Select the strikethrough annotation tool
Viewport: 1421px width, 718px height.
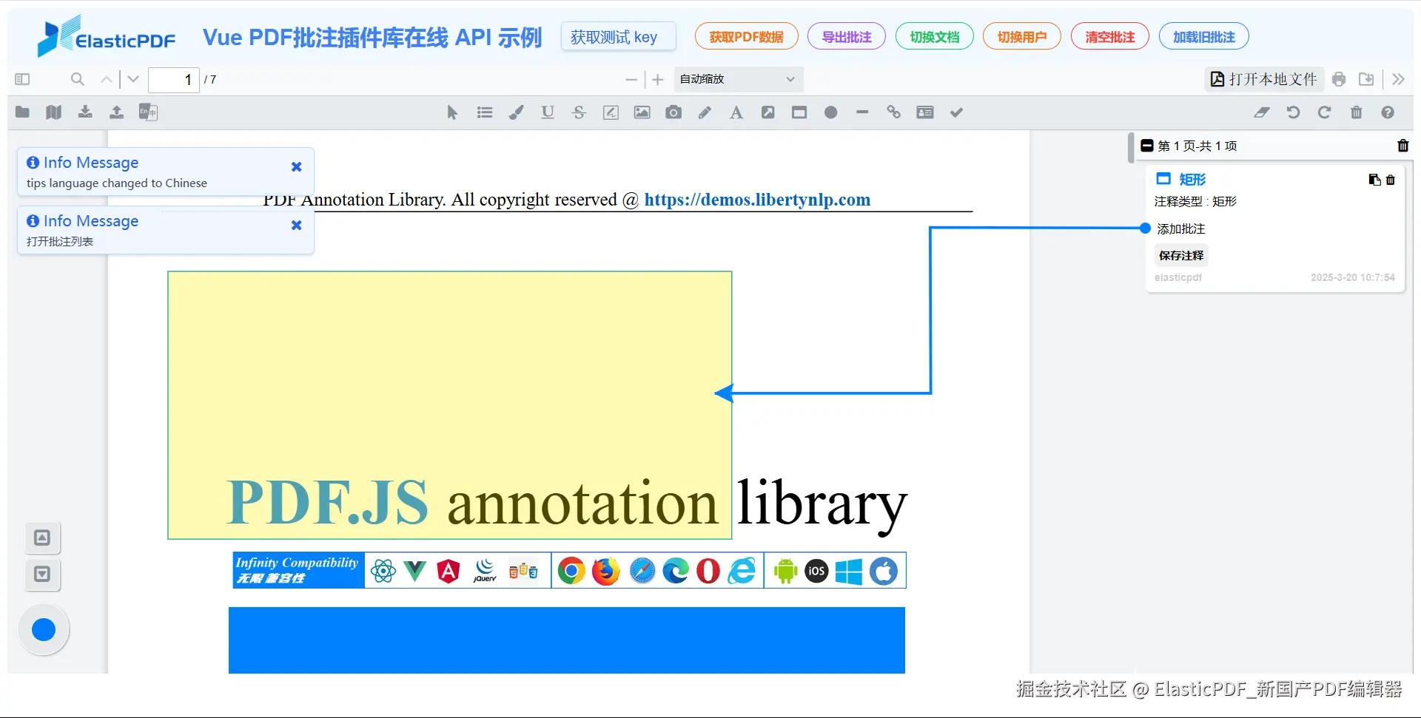click(x=579, y=112)
